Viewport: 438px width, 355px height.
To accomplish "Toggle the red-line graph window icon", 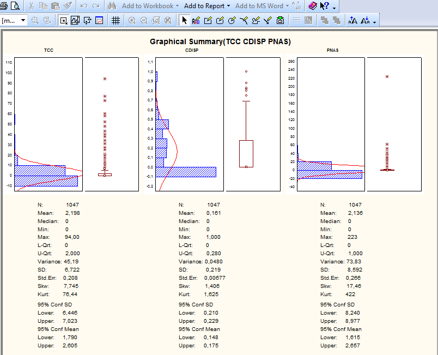I will point(99,21).
